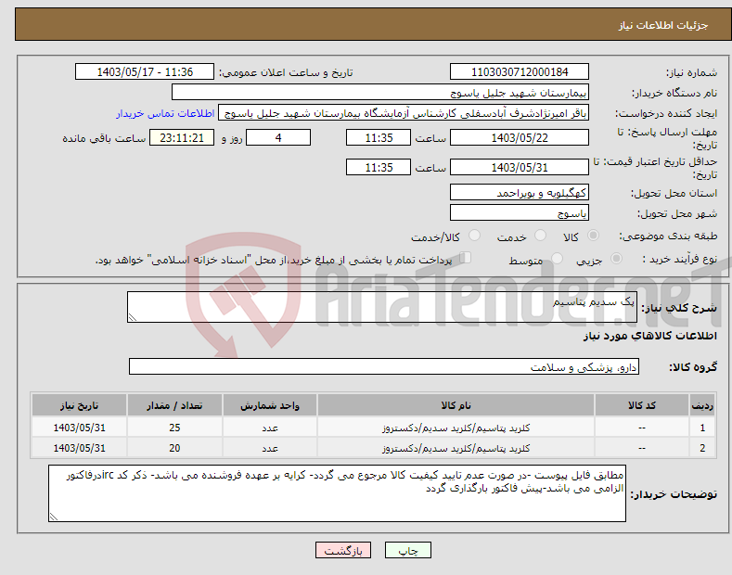
Task: Click the resize handle of buyer notes area
Action: tap(54, 517)
